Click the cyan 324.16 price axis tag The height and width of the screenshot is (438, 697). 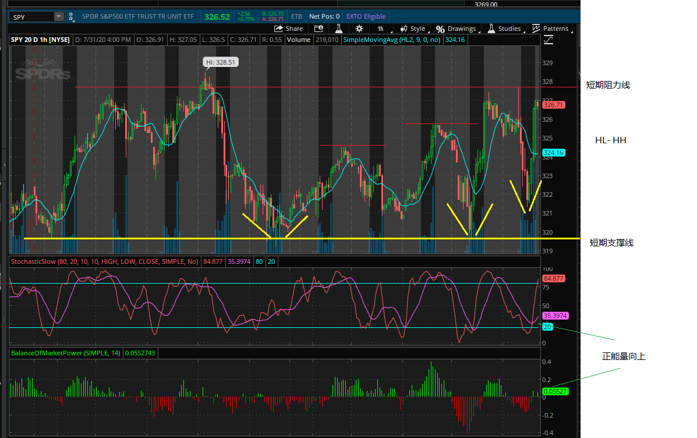[553, 153]
